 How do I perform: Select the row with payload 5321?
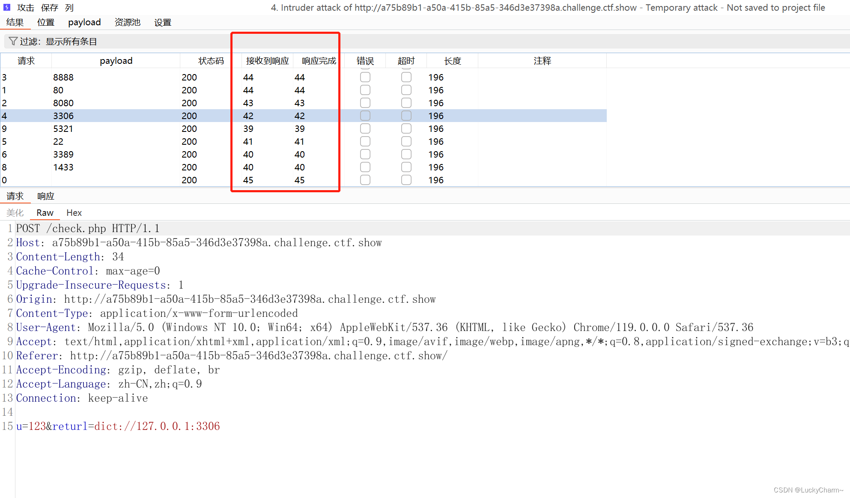click(303, 128)
